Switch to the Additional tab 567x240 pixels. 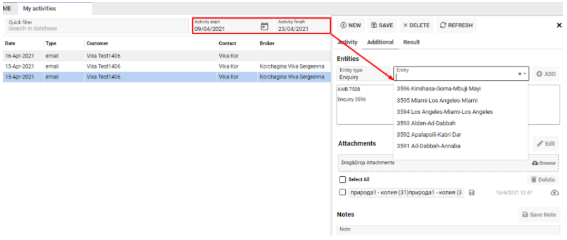pos(380,42)
